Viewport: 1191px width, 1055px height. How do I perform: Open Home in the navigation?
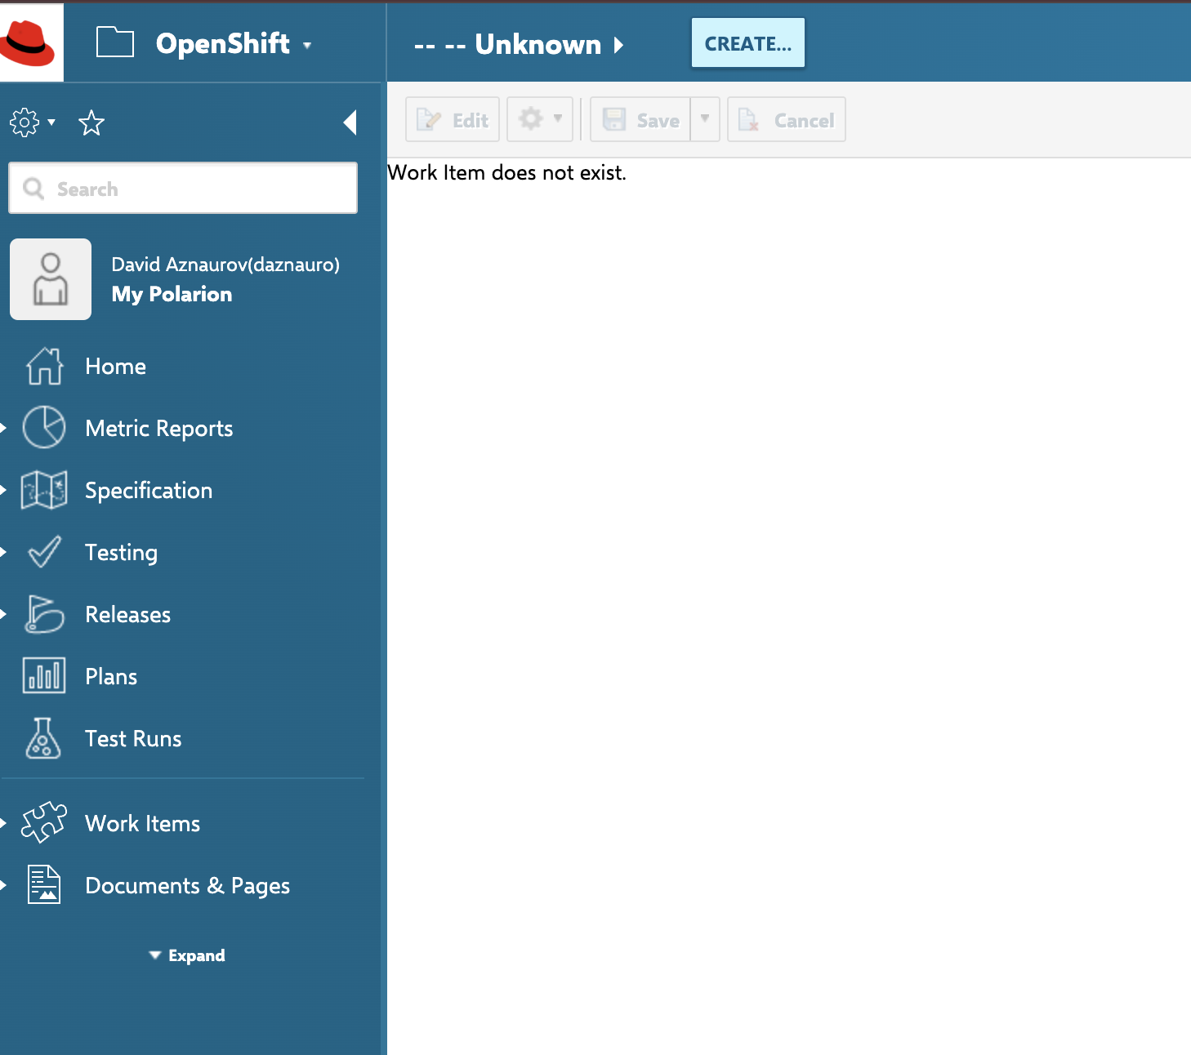click(116, 367)
